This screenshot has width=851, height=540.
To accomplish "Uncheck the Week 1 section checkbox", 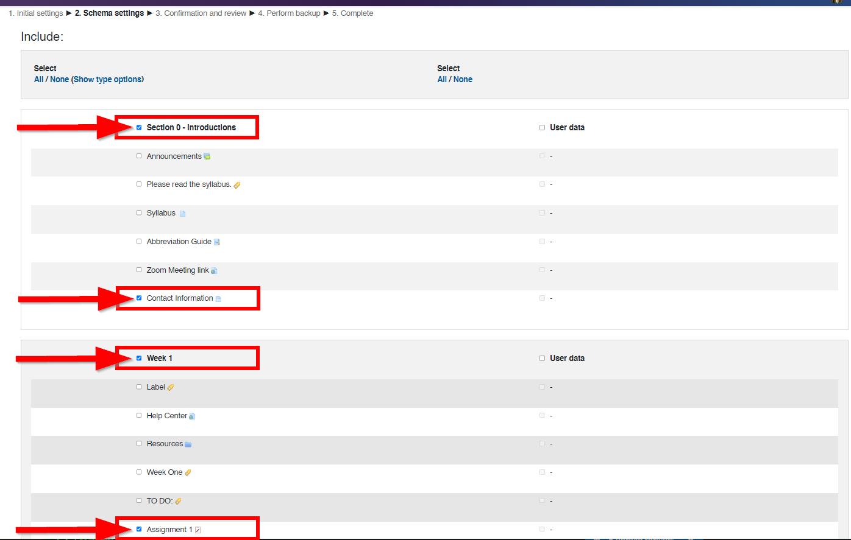I will coord(139,358).
